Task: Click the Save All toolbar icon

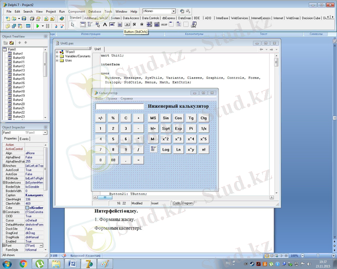Action: pyautogui.click(x=32, y=19)
